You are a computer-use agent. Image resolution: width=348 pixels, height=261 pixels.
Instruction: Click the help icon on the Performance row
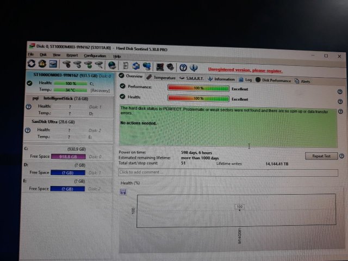point(340,92)
